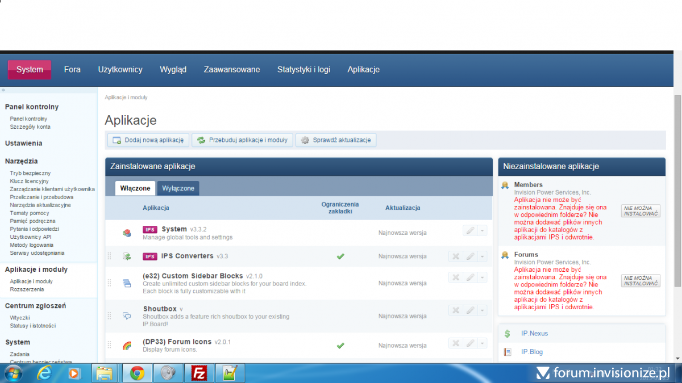Click the X disable icon for Shoutbox
Viewport: 682px width, 383px height.
(x=455, y=310)
